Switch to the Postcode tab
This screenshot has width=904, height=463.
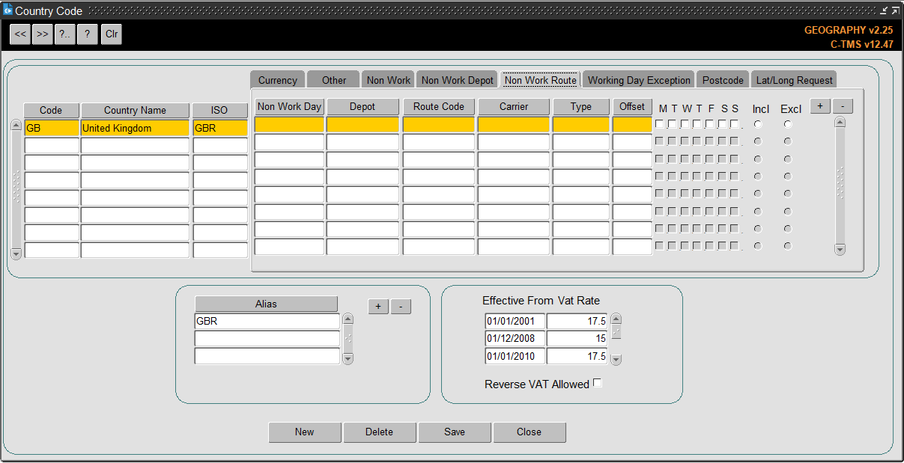point(723,80)
